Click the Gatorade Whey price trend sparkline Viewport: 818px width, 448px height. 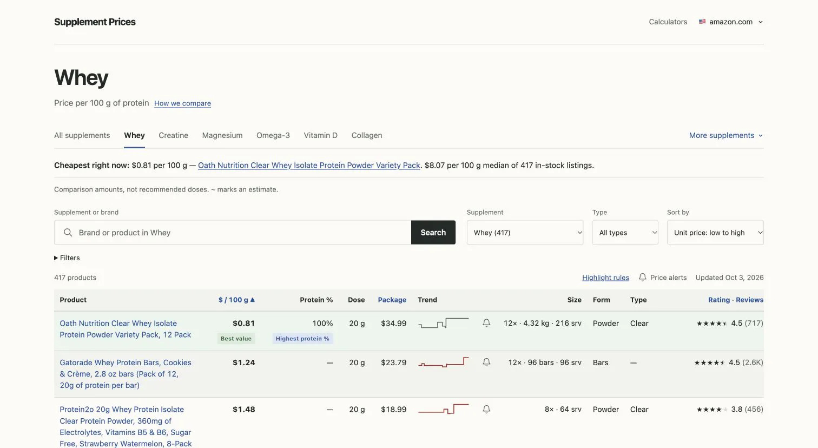point(443,363)
